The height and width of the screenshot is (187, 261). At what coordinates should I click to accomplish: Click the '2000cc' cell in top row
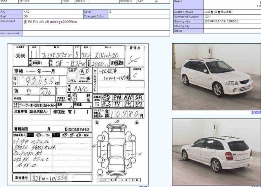click(x=82, y=2)
